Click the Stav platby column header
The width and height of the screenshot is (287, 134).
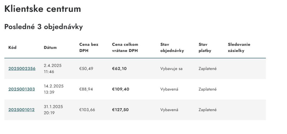205,48
